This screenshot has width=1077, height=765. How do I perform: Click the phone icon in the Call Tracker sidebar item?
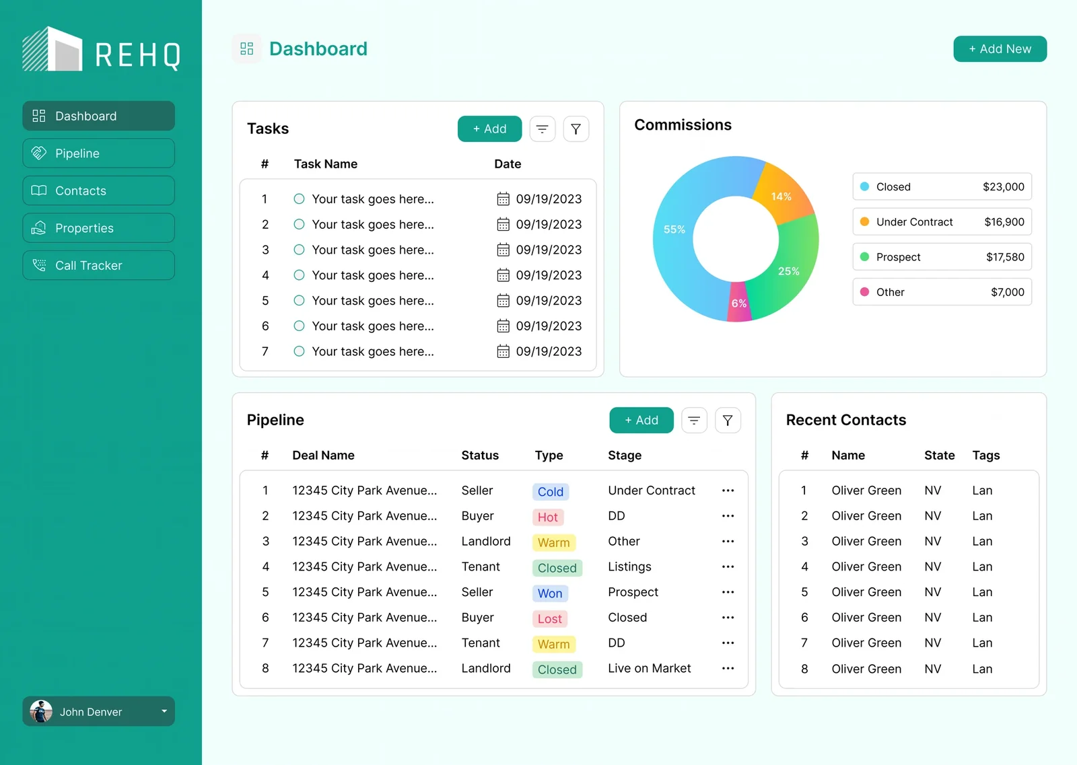click(39, 265)
